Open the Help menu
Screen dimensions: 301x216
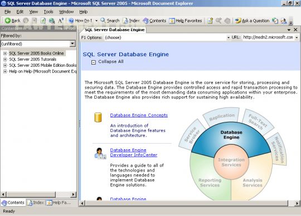(84, 12)
